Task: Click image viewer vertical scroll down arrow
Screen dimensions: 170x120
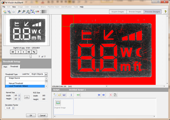Action: tap(167, 83)
